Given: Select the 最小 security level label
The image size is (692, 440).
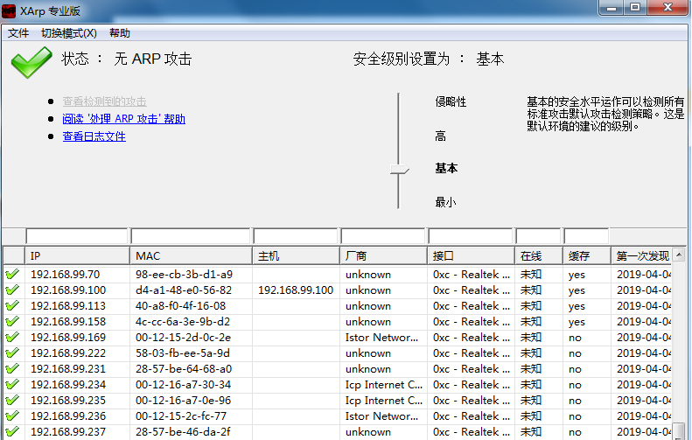Looking at the screenshot, I should click(445, 202).
